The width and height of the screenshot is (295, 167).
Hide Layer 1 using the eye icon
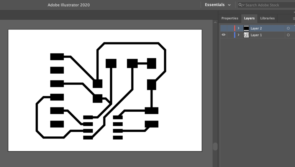click(x=224, y=35)
